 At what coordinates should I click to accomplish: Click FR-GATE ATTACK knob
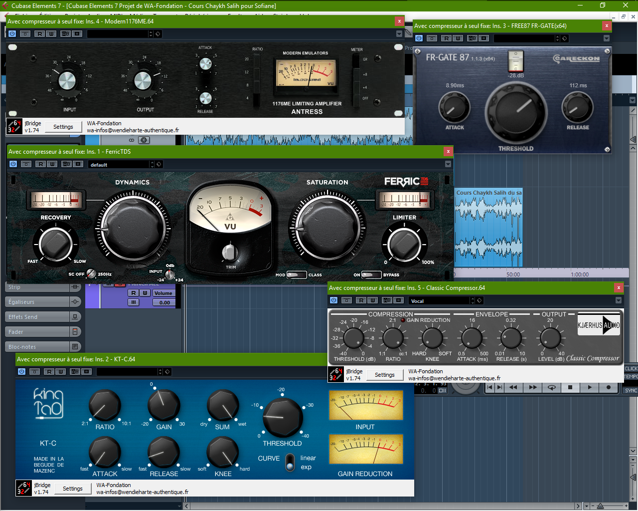tap(455, 107)
